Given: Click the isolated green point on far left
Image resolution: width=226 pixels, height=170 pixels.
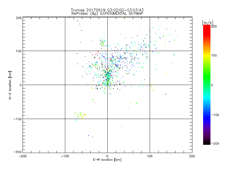Looking at the screenshot, I should [59, 59].
